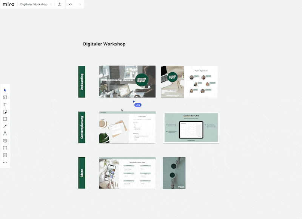Select the Social Media ideas phone slide
302x219 pixels.
click(x=127, y=173)
